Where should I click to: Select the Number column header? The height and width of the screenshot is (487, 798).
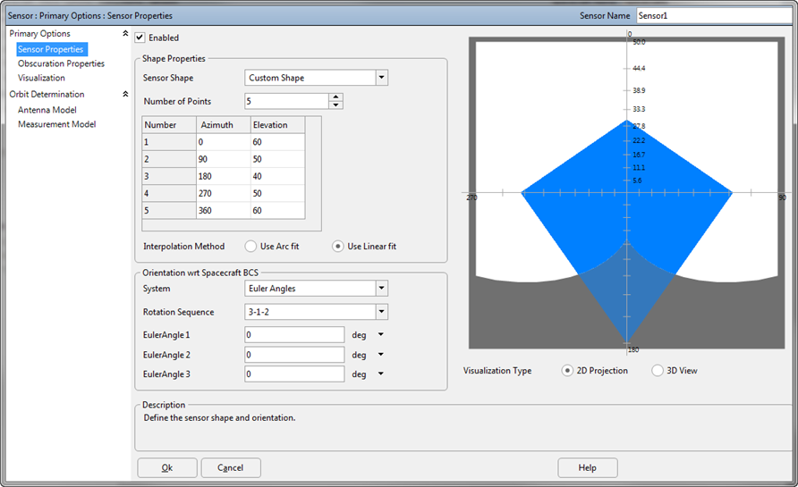coord(169,125)
